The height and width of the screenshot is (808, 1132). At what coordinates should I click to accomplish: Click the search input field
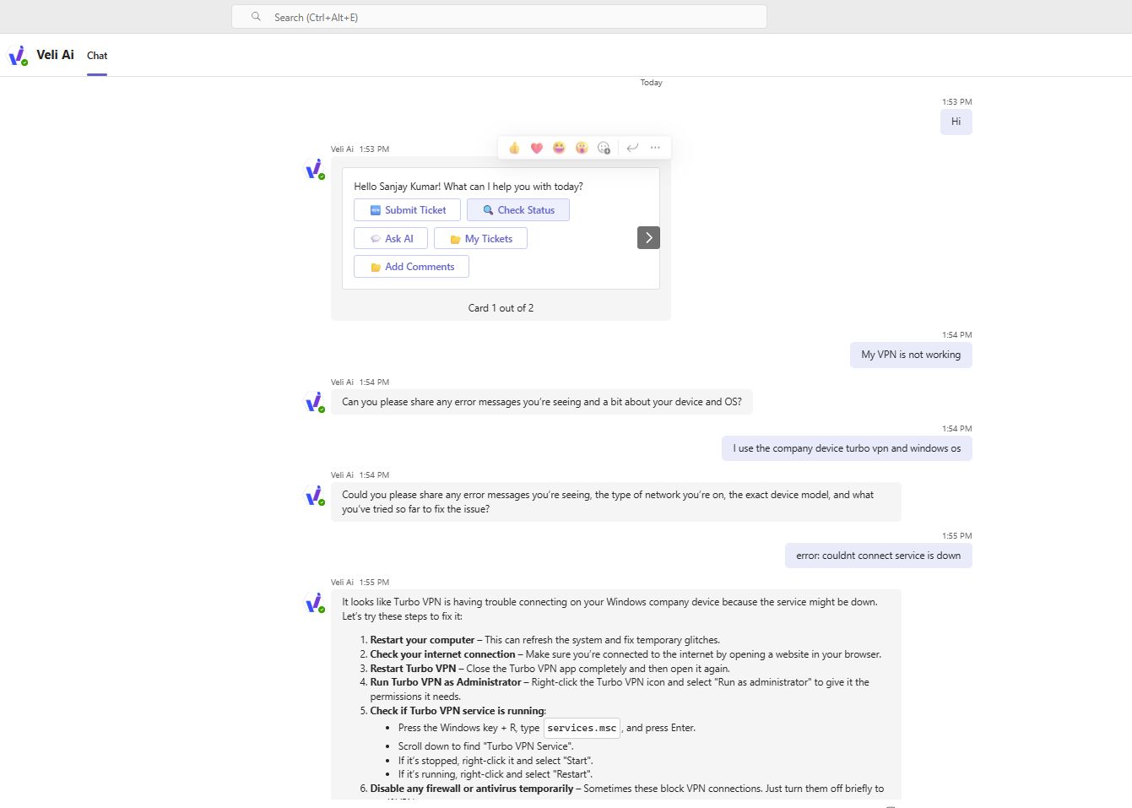(x=499, y=16)
